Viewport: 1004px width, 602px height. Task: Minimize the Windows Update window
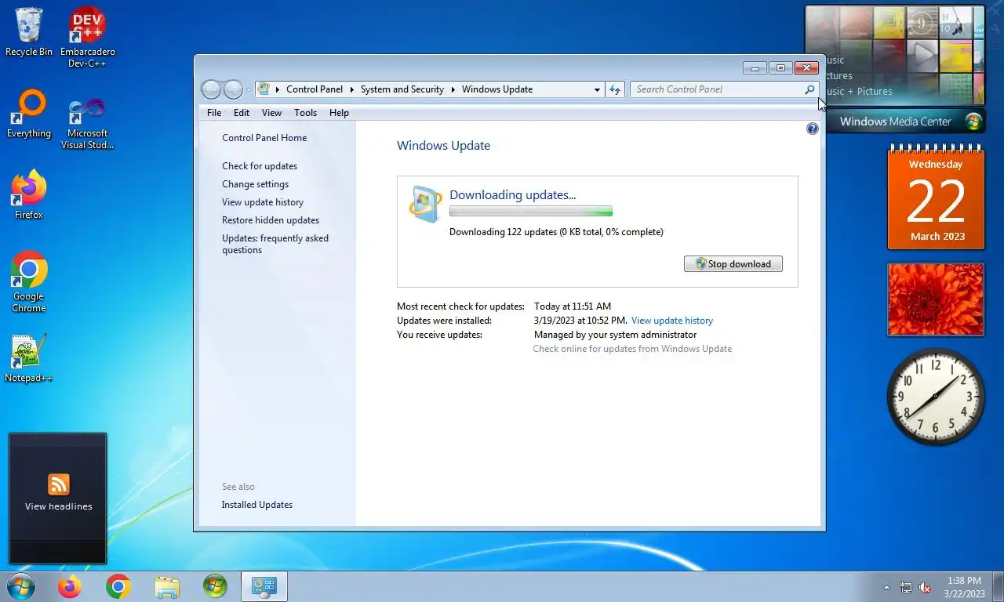tap(755, 68)
